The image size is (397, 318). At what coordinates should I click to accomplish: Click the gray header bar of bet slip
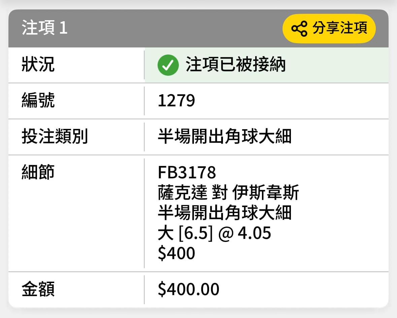(x=199, y=28)
